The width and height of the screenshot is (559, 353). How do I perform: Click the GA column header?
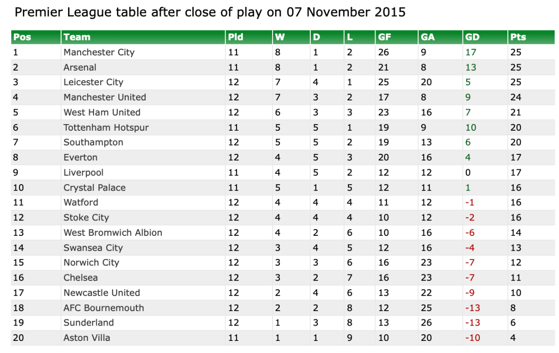(427, 37)
